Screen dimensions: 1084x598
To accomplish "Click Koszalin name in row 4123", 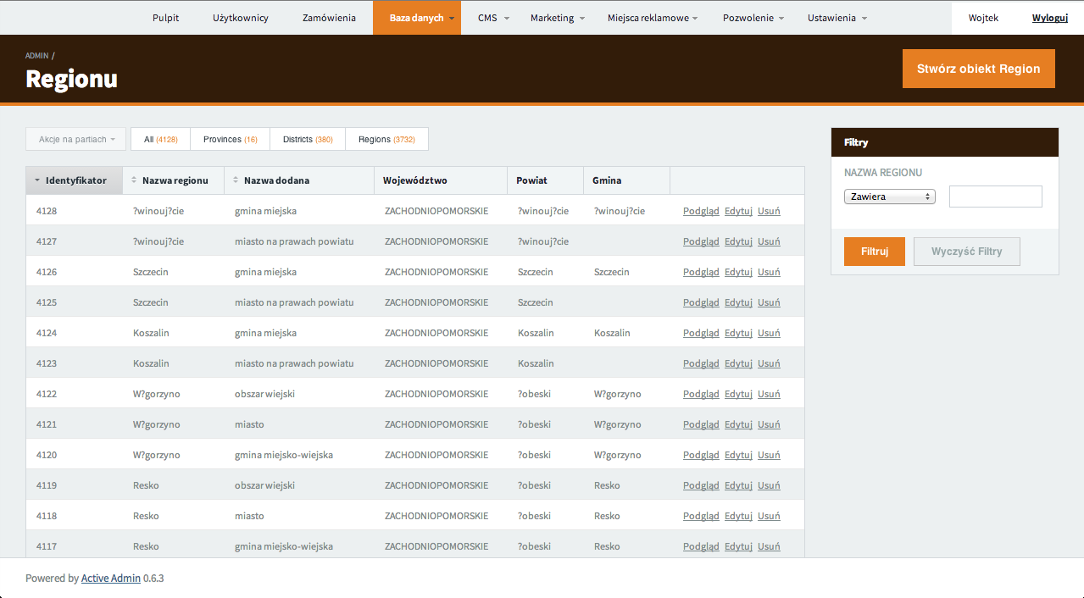I will point(151,363).
